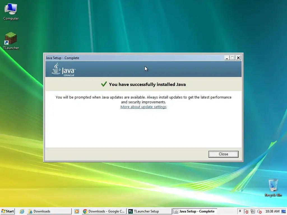The image size is (287, 215).
Task: Open the Start menu
Action: pos(8,211)
